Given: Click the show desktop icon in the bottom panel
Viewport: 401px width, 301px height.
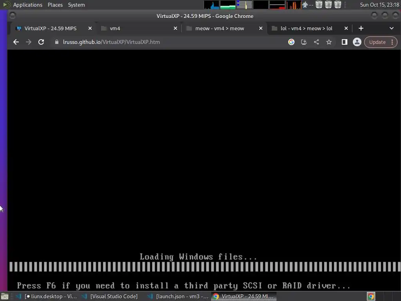Looking at the screenshot, I should [x=4, y=296].
